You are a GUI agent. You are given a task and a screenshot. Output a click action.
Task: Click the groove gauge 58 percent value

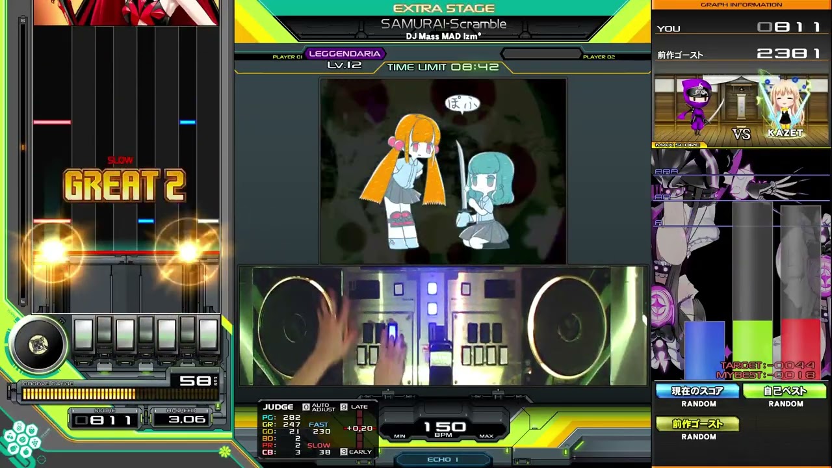[x=195, y=380]
